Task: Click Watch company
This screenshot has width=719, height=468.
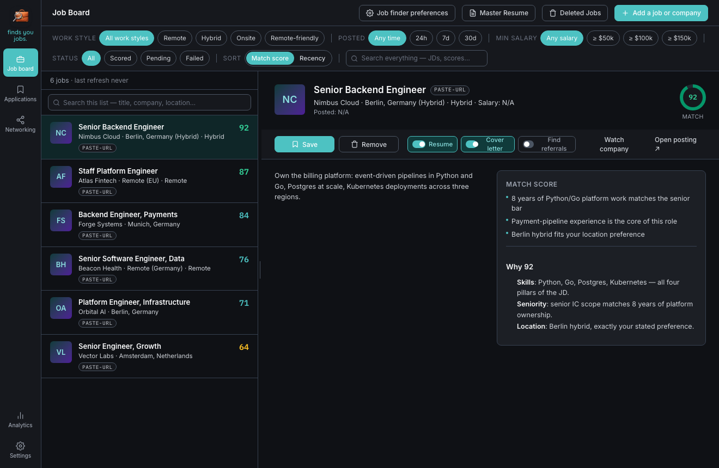Action: pos(614,144)
